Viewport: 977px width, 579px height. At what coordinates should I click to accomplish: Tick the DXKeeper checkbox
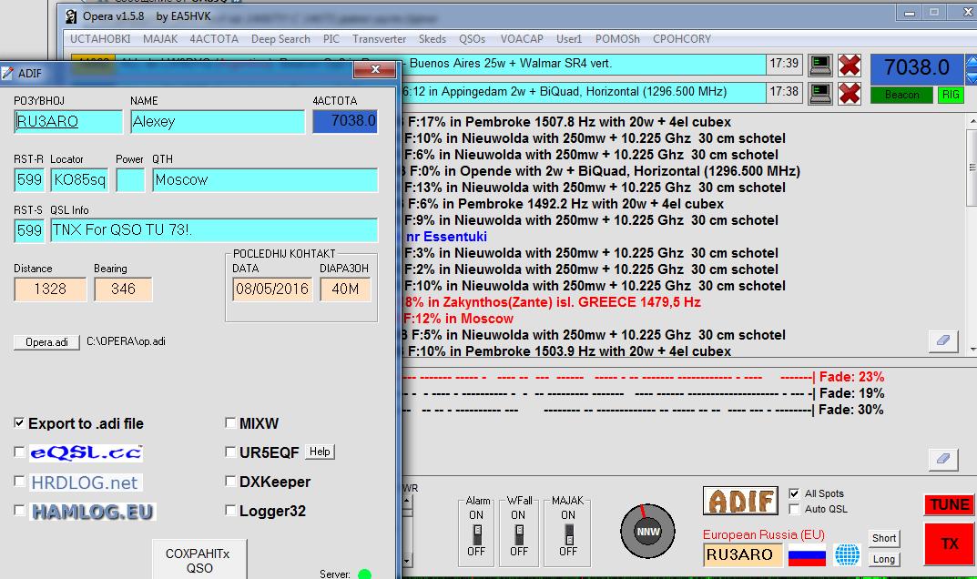[231, 482]
